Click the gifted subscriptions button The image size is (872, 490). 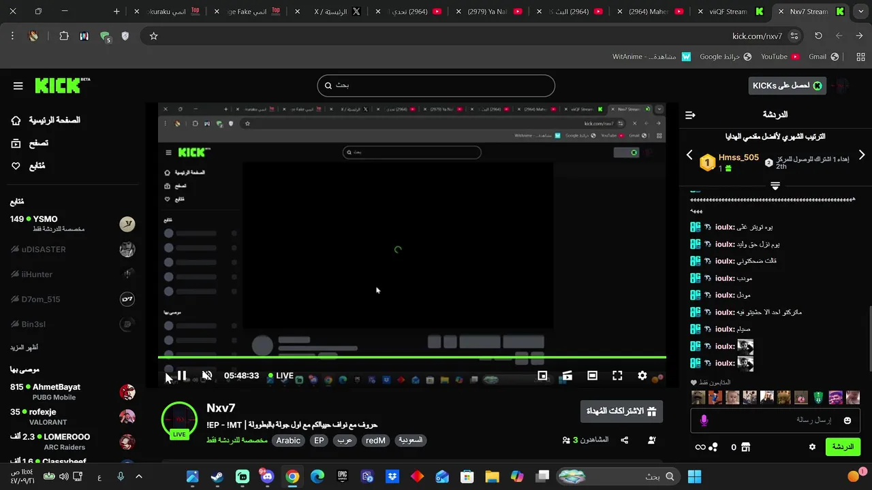[x=621, y=411]
